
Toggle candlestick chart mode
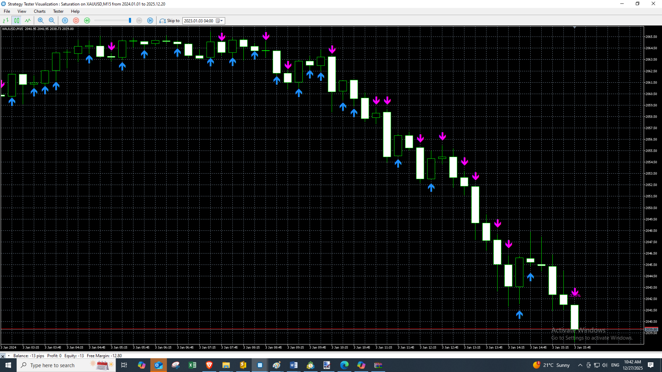coord(17,21)
